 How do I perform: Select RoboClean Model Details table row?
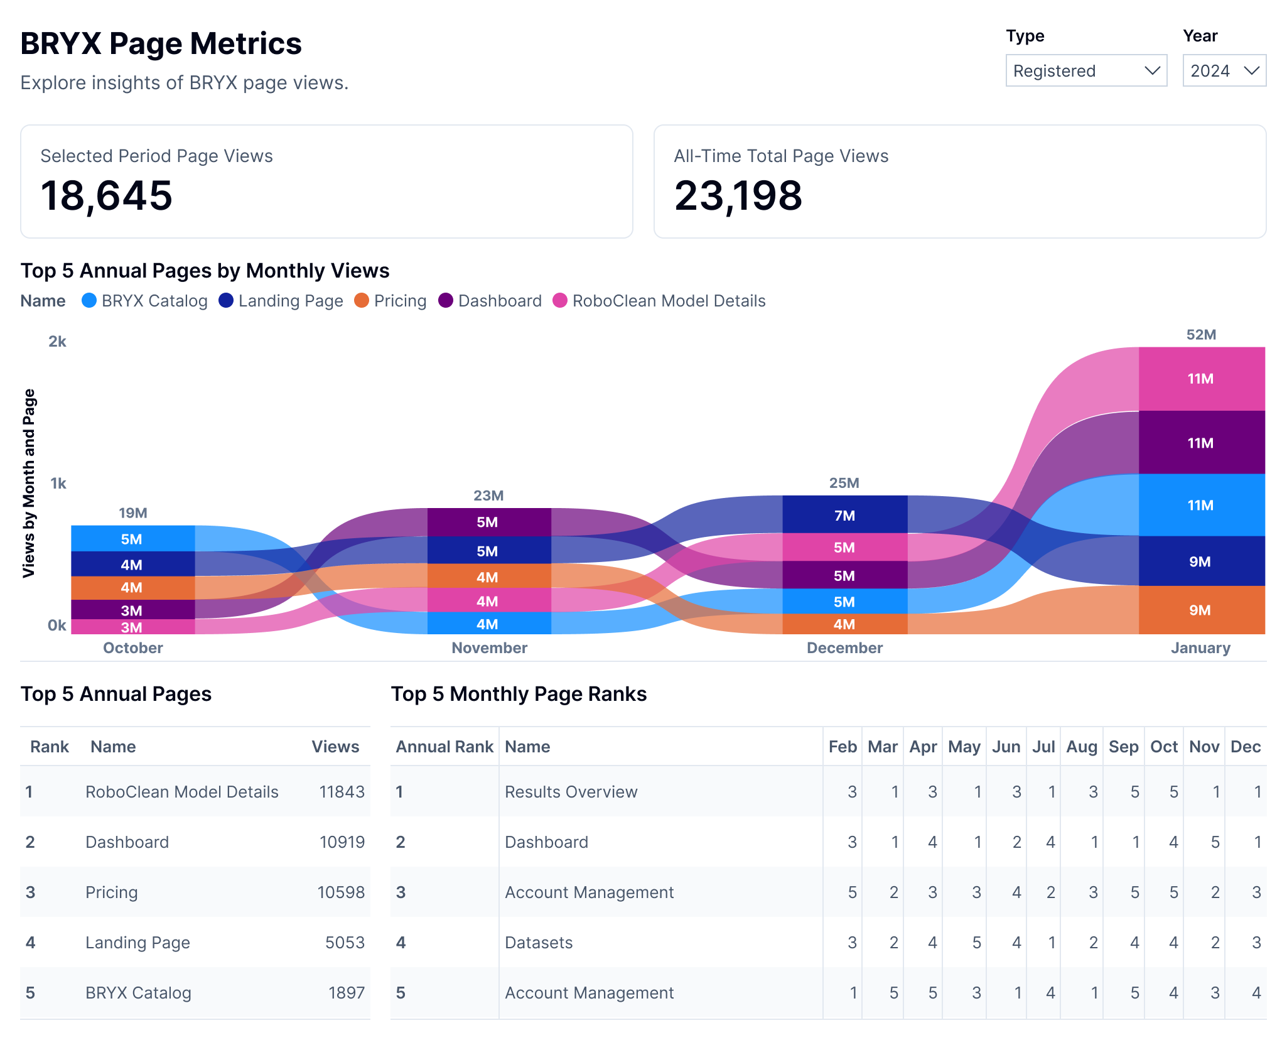coord(195,791)
